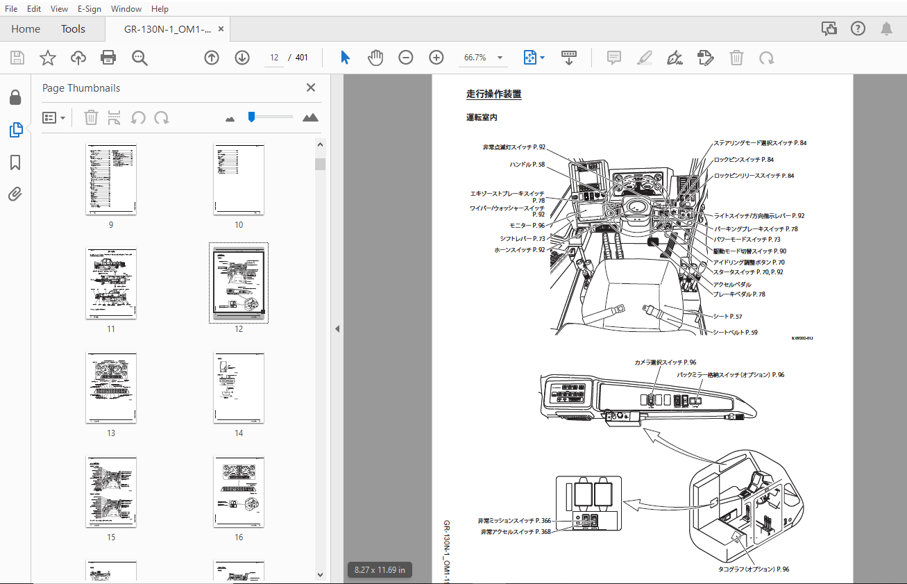Reduce thumbnail size with the small mountain icon
907x584 pixels.
tap(230, 119)
